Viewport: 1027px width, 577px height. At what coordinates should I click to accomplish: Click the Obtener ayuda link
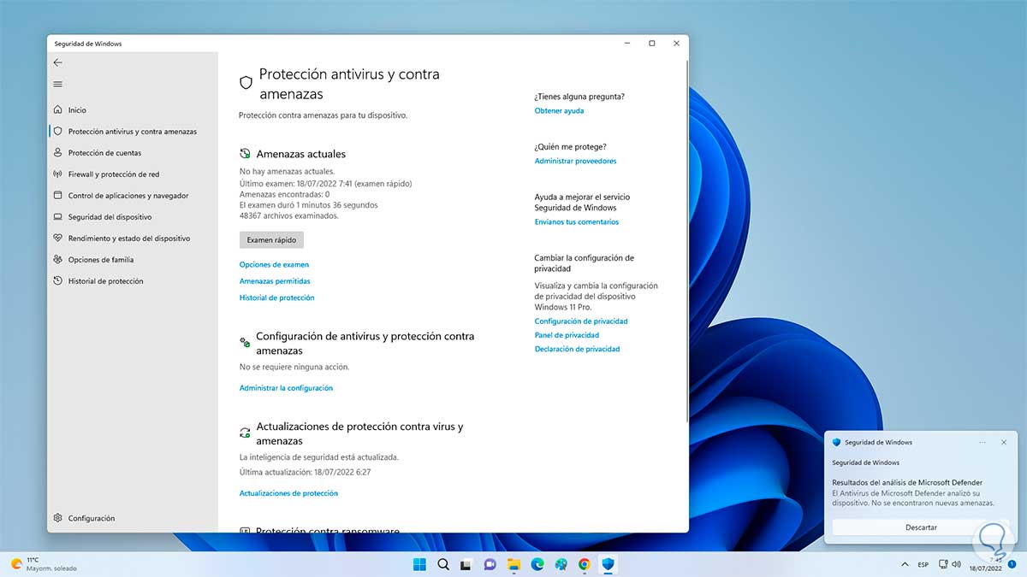click(x=560, y=111)
